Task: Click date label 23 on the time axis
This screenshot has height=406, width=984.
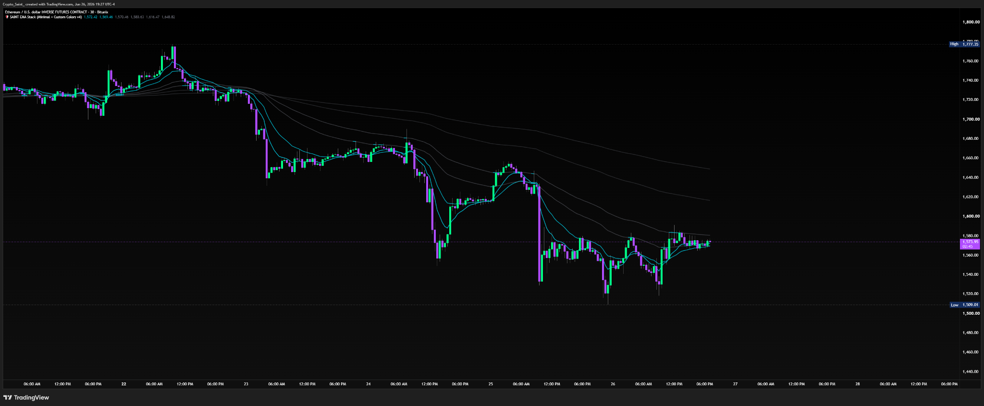Action: click(x=246, y=384)
